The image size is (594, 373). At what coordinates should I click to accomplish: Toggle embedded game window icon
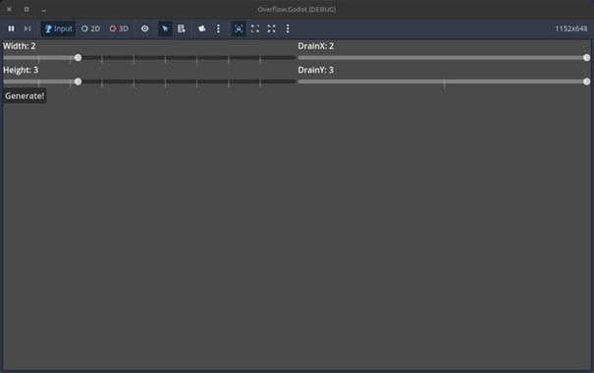[239, 28]
